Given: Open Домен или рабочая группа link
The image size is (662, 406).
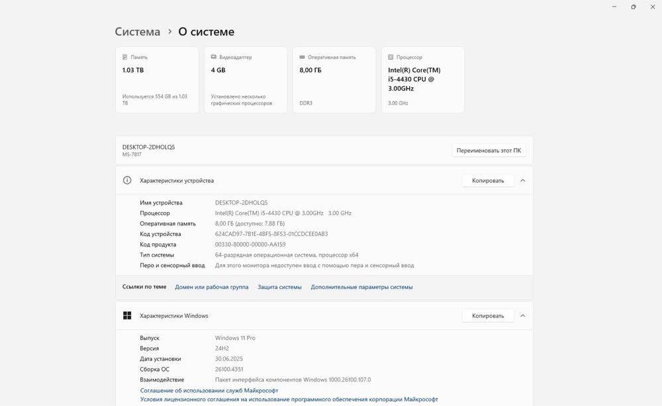Looking at the screenshot, I should (212, 287).
